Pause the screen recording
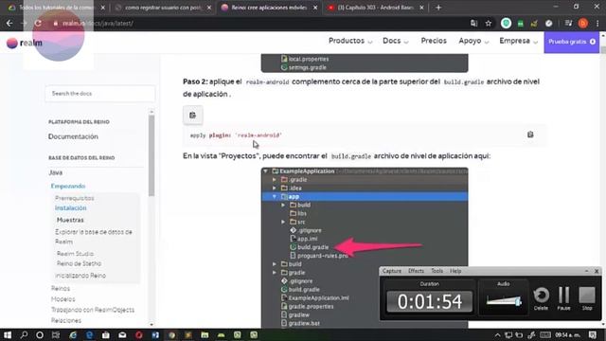 (564, 298)
